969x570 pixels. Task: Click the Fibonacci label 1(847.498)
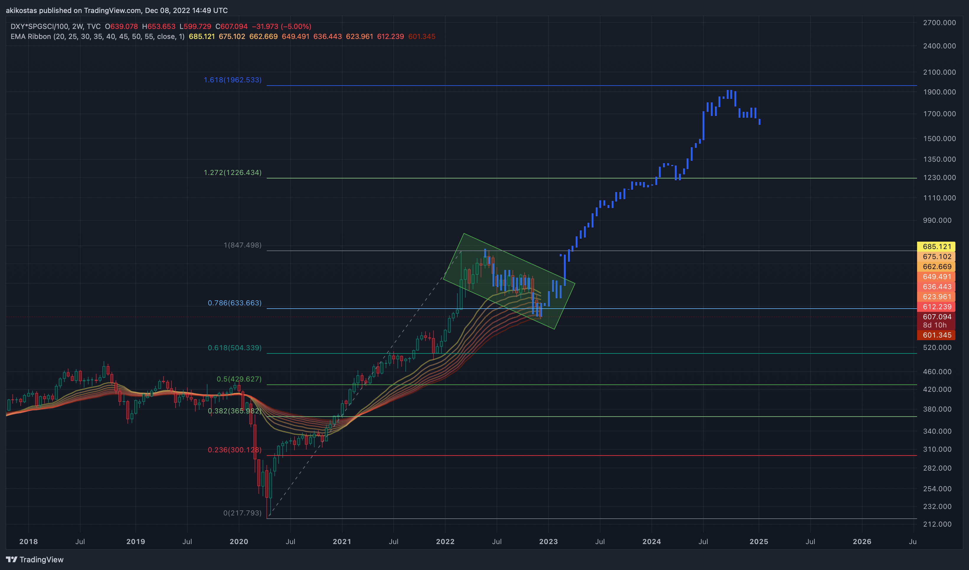click(243, 245)
